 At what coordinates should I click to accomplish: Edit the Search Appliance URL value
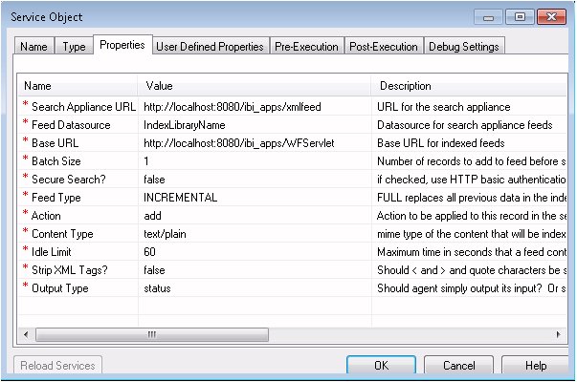click(x=255, y=107)
